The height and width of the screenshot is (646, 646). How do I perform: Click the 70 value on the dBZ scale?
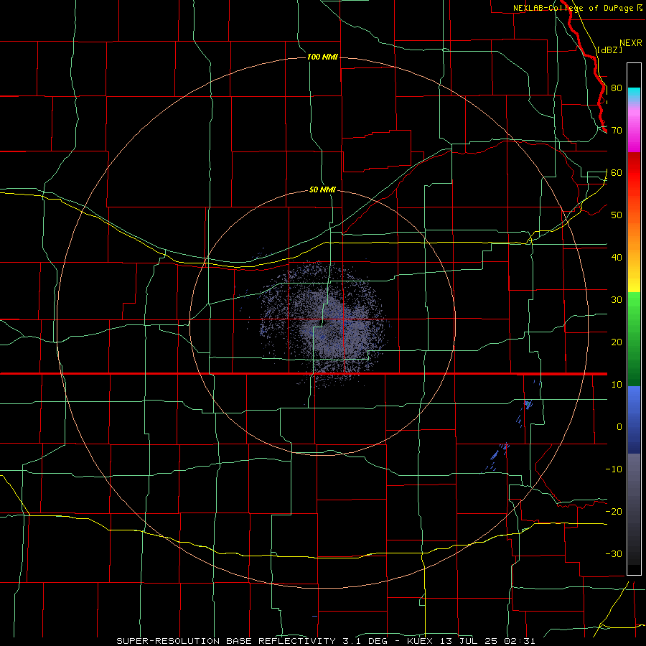point(617,131)
